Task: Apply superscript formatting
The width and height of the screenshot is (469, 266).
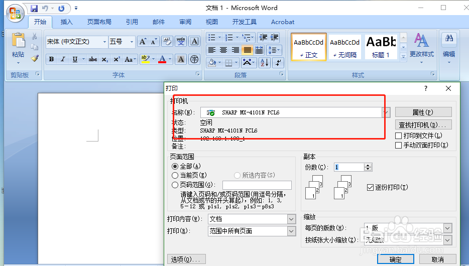Action: coord(116,59)
